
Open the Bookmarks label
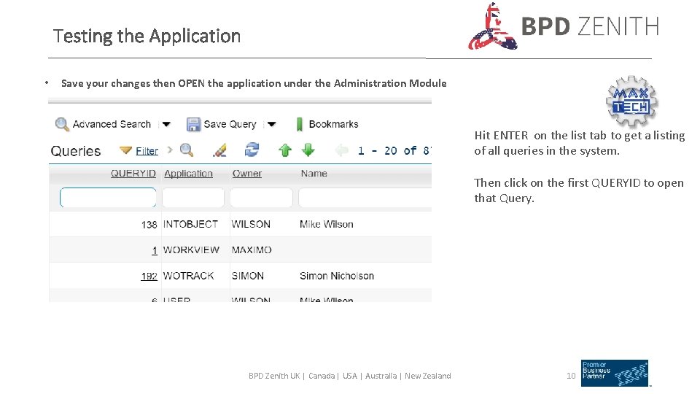click(333, 124)
